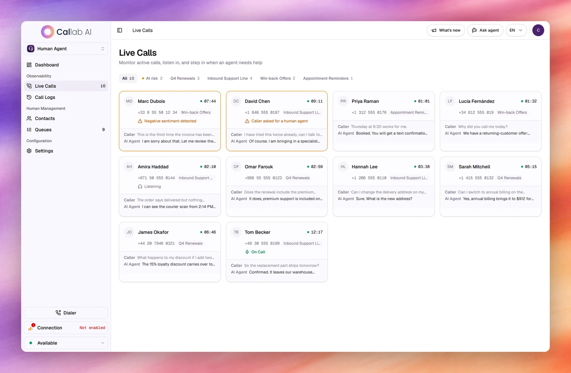Select the Q4 Renewals filter tab
The image size is (571, 373).
tap(185, 78)
